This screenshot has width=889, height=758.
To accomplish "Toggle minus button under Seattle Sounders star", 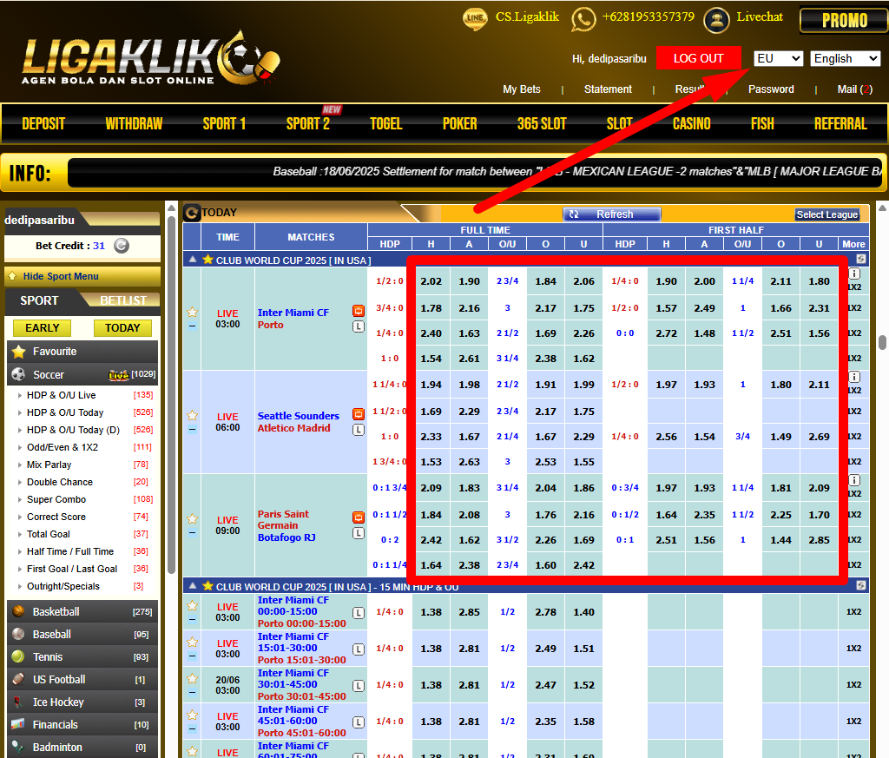I will click(192, 429).
